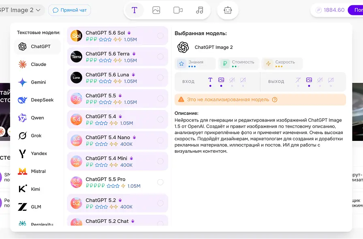Image resolution: width=363 pixels, height=239 pixels.
Task: Select ChatGPT 5.4 Nano radio button
Action: pyautogui.click(x=160, y=140)
